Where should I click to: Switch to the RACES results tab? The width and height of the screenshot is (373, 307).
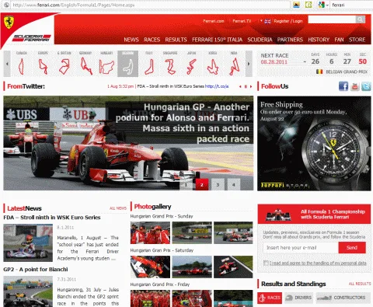pos(270,298)
